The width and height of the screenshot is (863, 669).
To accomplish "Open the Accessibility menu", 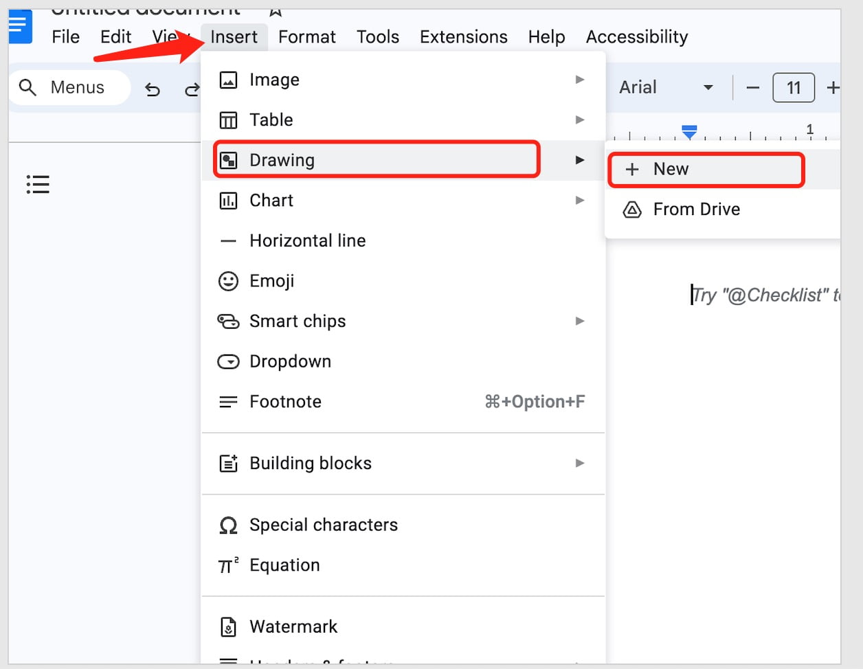I will tap(637, 37).
